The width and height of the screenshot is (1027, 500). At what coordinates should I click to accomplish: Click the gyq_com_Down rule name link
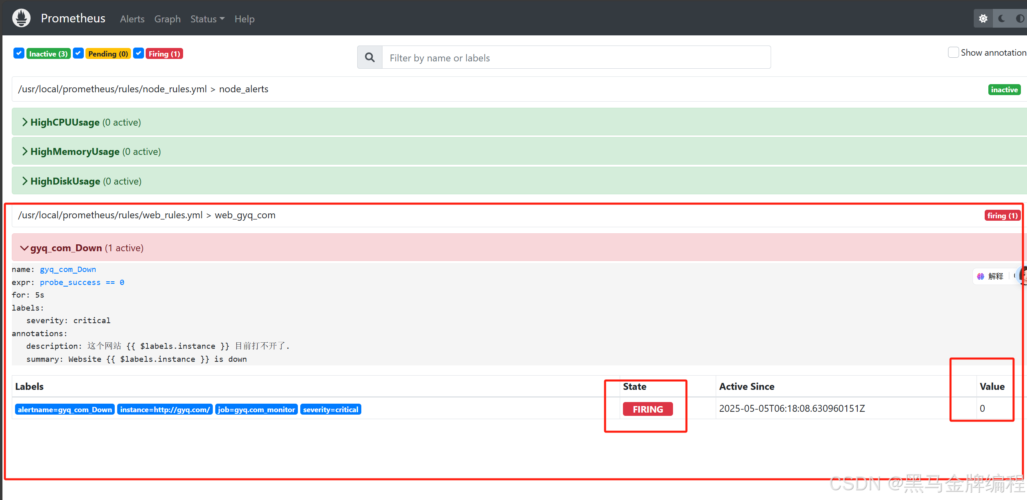coord(68,270)
